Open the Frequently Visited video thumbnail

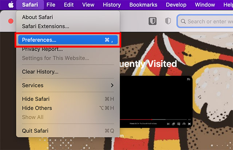coord(156,102)
